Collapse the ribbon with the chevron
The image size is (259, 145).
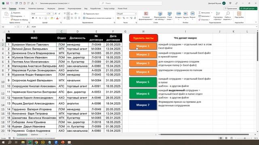(x=256, y=23)
